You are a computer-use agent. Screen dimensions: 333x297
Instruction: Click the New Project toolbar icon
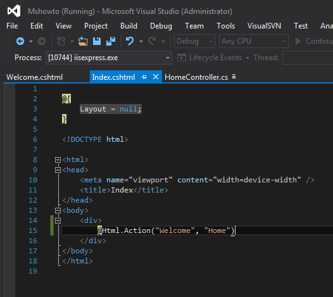click(61, 41)
